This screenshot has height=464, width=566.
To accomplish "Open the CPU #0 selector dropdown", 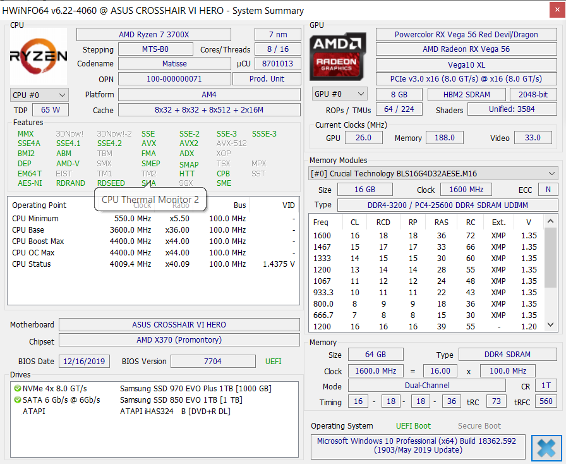I will (x=39, y=95).
